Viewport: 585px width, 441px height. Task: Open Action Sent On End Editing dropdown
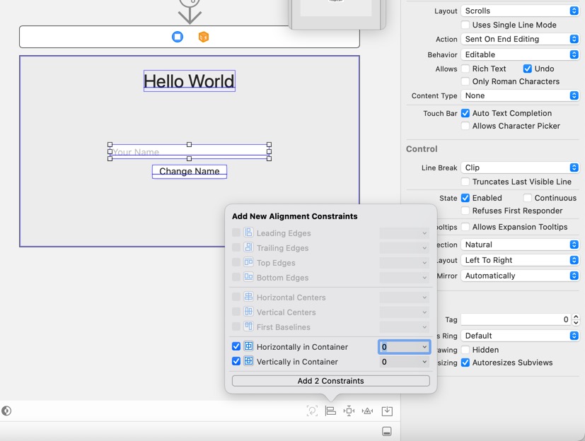pyautogui.click(x=520, y=39)
